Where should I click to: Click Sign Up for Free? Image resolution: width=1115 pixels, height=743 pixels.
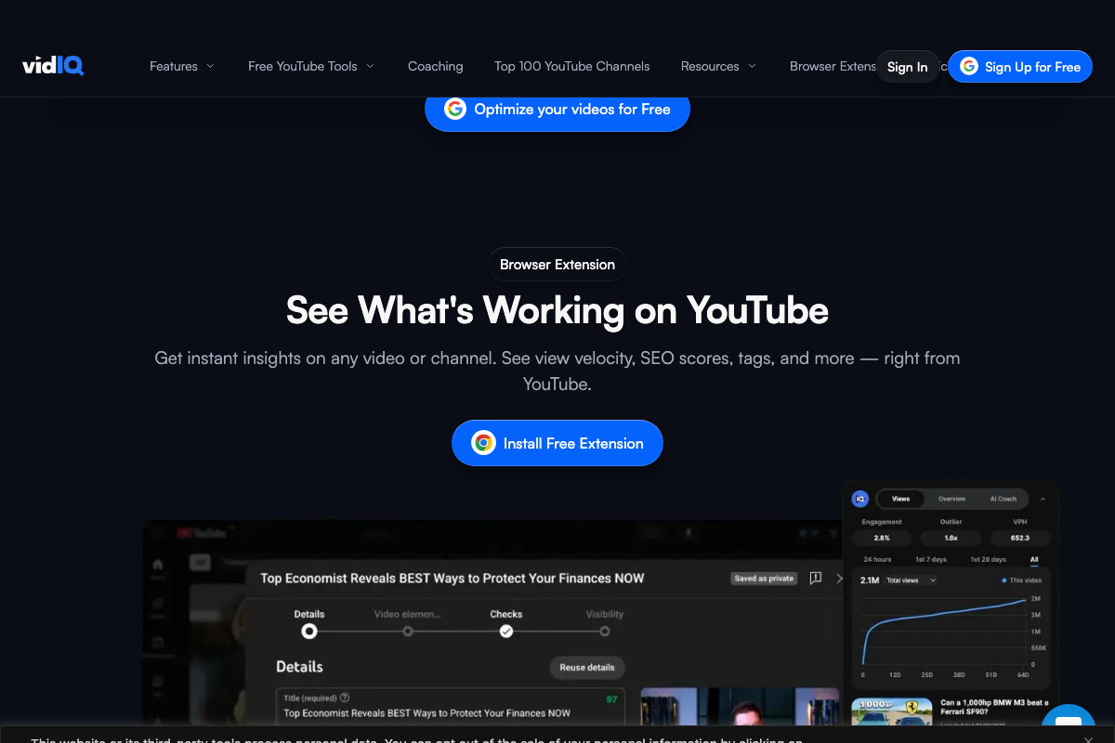1020,67
